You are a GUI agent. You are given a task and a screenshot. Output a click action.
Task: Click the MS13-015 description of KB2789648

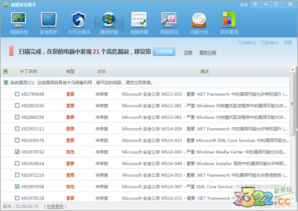[205, 94]
